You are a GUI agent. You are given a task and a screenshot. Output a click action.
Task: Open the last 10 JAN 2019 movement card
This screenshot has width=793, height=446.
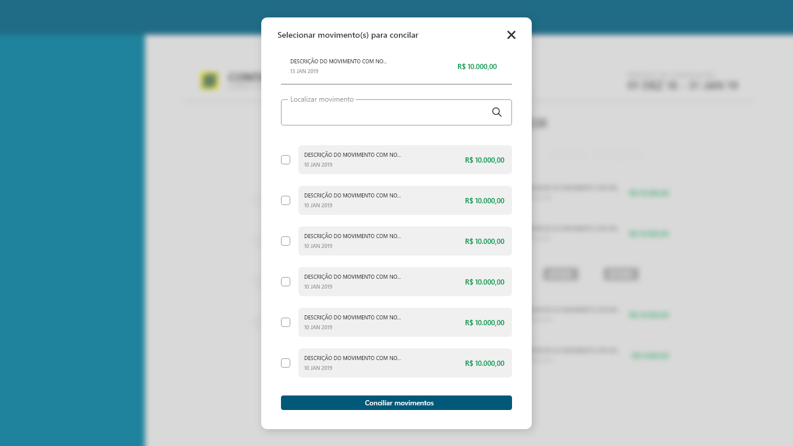[x=405, y=363]
